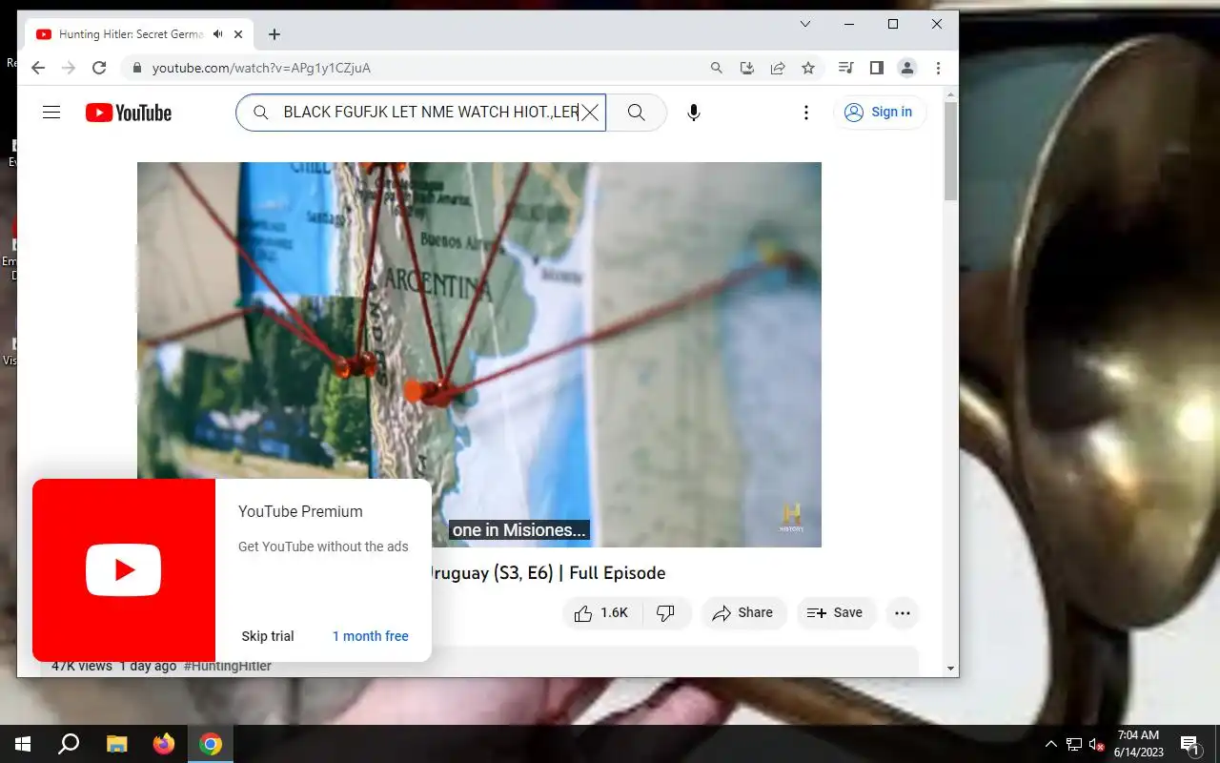Launch Firefox from taskbar
Screen dimensions: 1220x763
[x=164, y=744]
